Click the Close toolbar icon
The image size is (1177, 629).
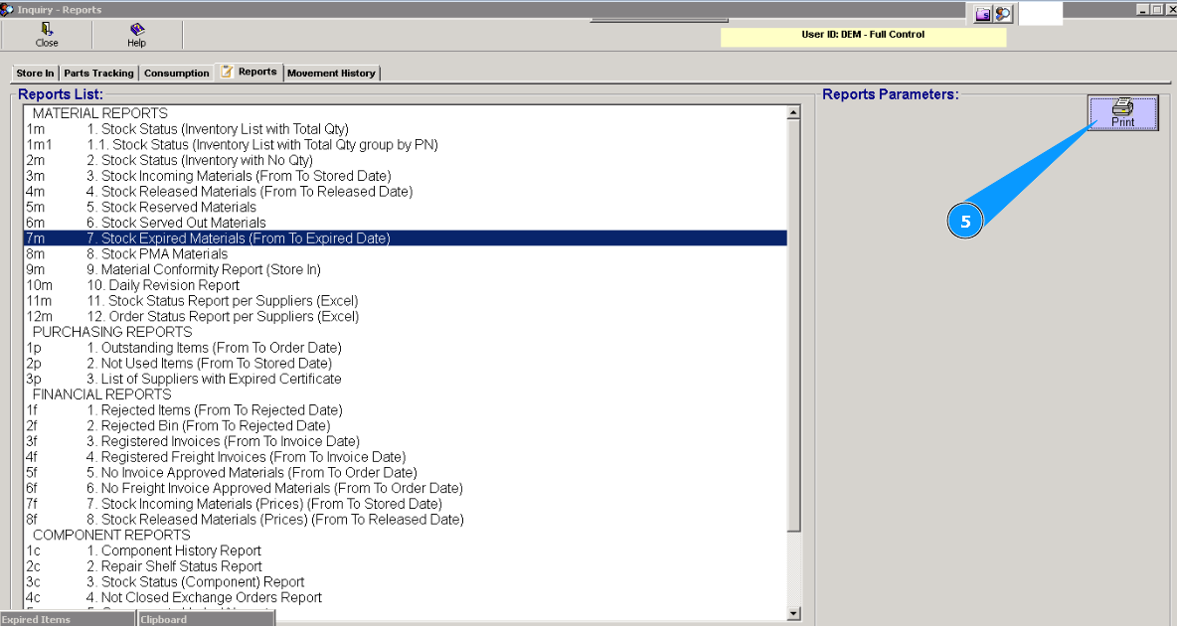[x=47, y=35]
